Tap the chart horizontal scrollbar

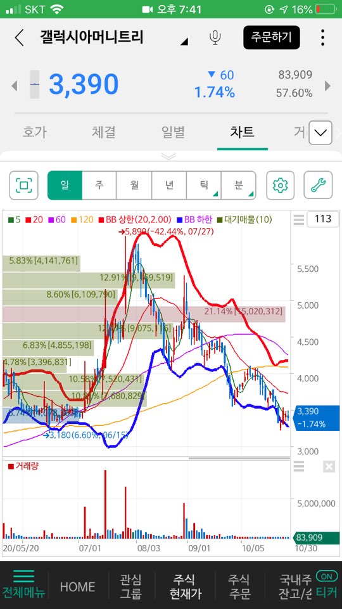tap(239, 458)
